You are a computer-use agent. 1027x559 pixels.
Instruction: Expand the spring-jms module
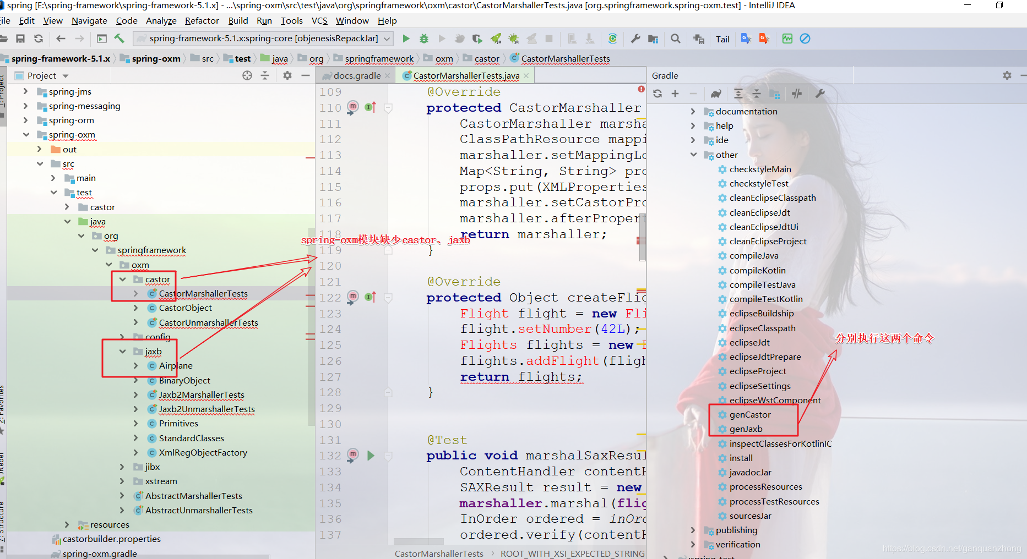click(x=25, y=91)
